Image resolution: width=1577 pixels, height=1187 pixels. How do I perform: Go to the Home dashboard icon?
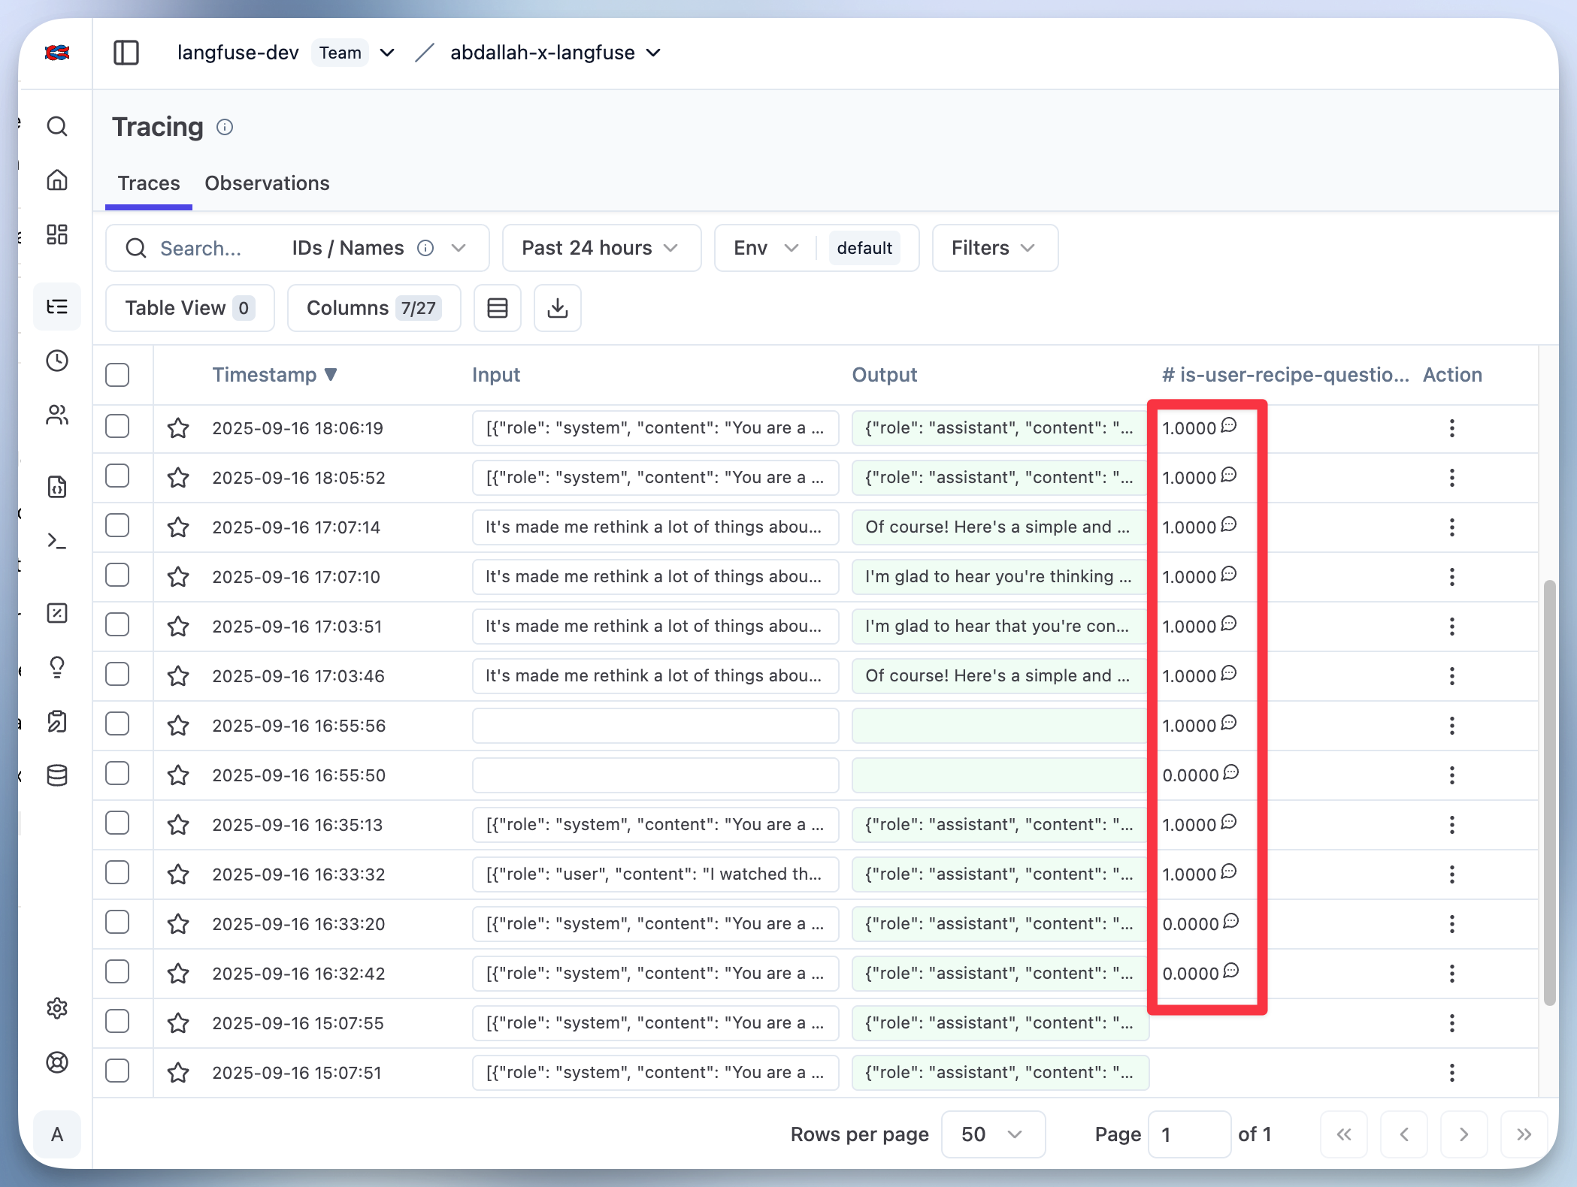[57, 180]
